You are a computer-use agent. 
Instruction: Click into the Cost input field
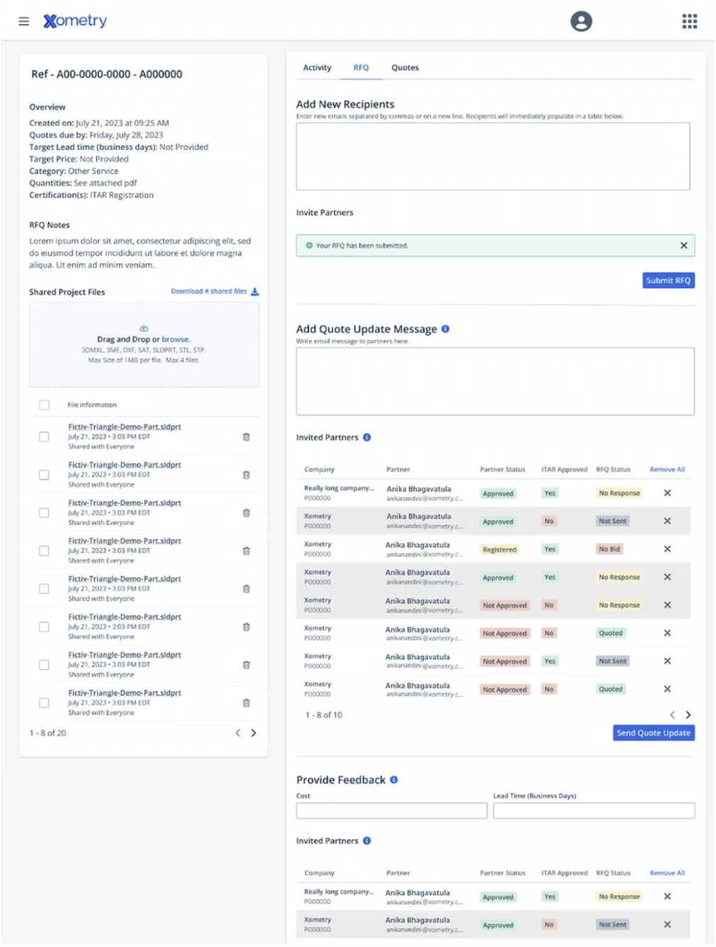point(391,811)
